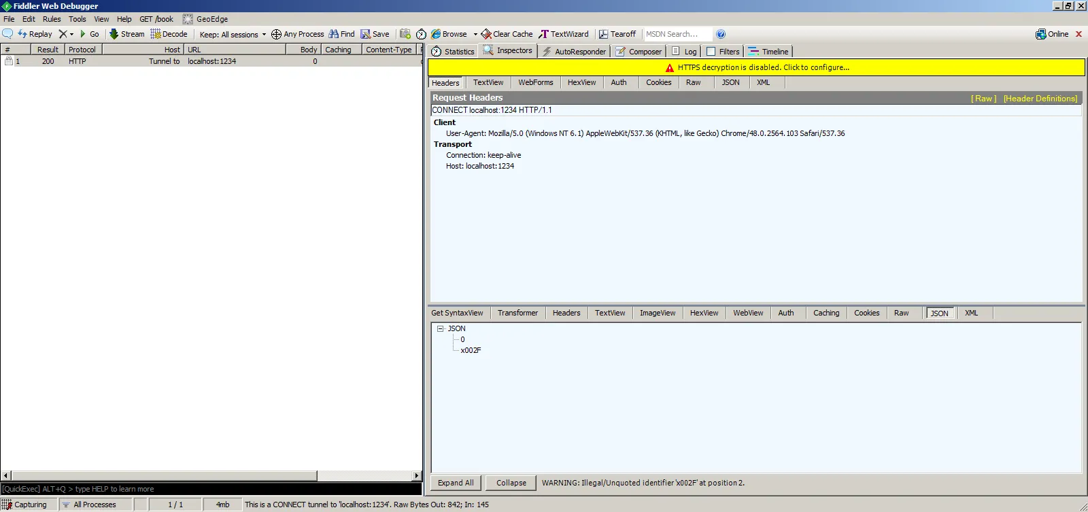Open the Header Definitions link
Viewport: 1088px width, 512px height.
(x=1040, y=99)
